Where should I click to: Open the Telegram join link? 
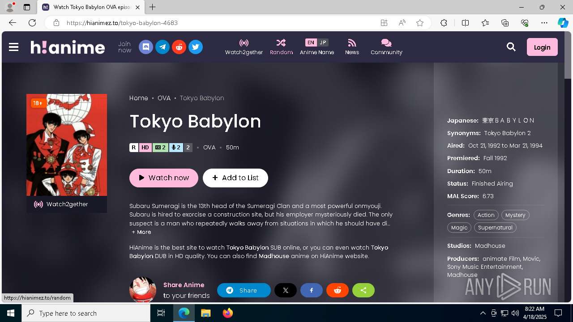click(x=162, y=47)
